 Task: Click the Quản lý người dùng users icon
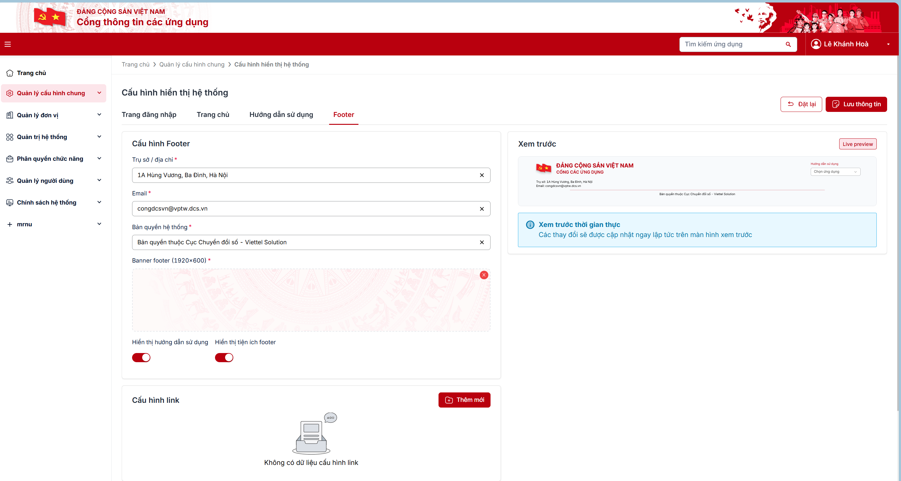(x=10, y=181)
